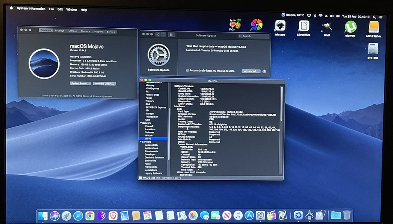Switch to Support tab in About This Mac

tap(98, 32)
